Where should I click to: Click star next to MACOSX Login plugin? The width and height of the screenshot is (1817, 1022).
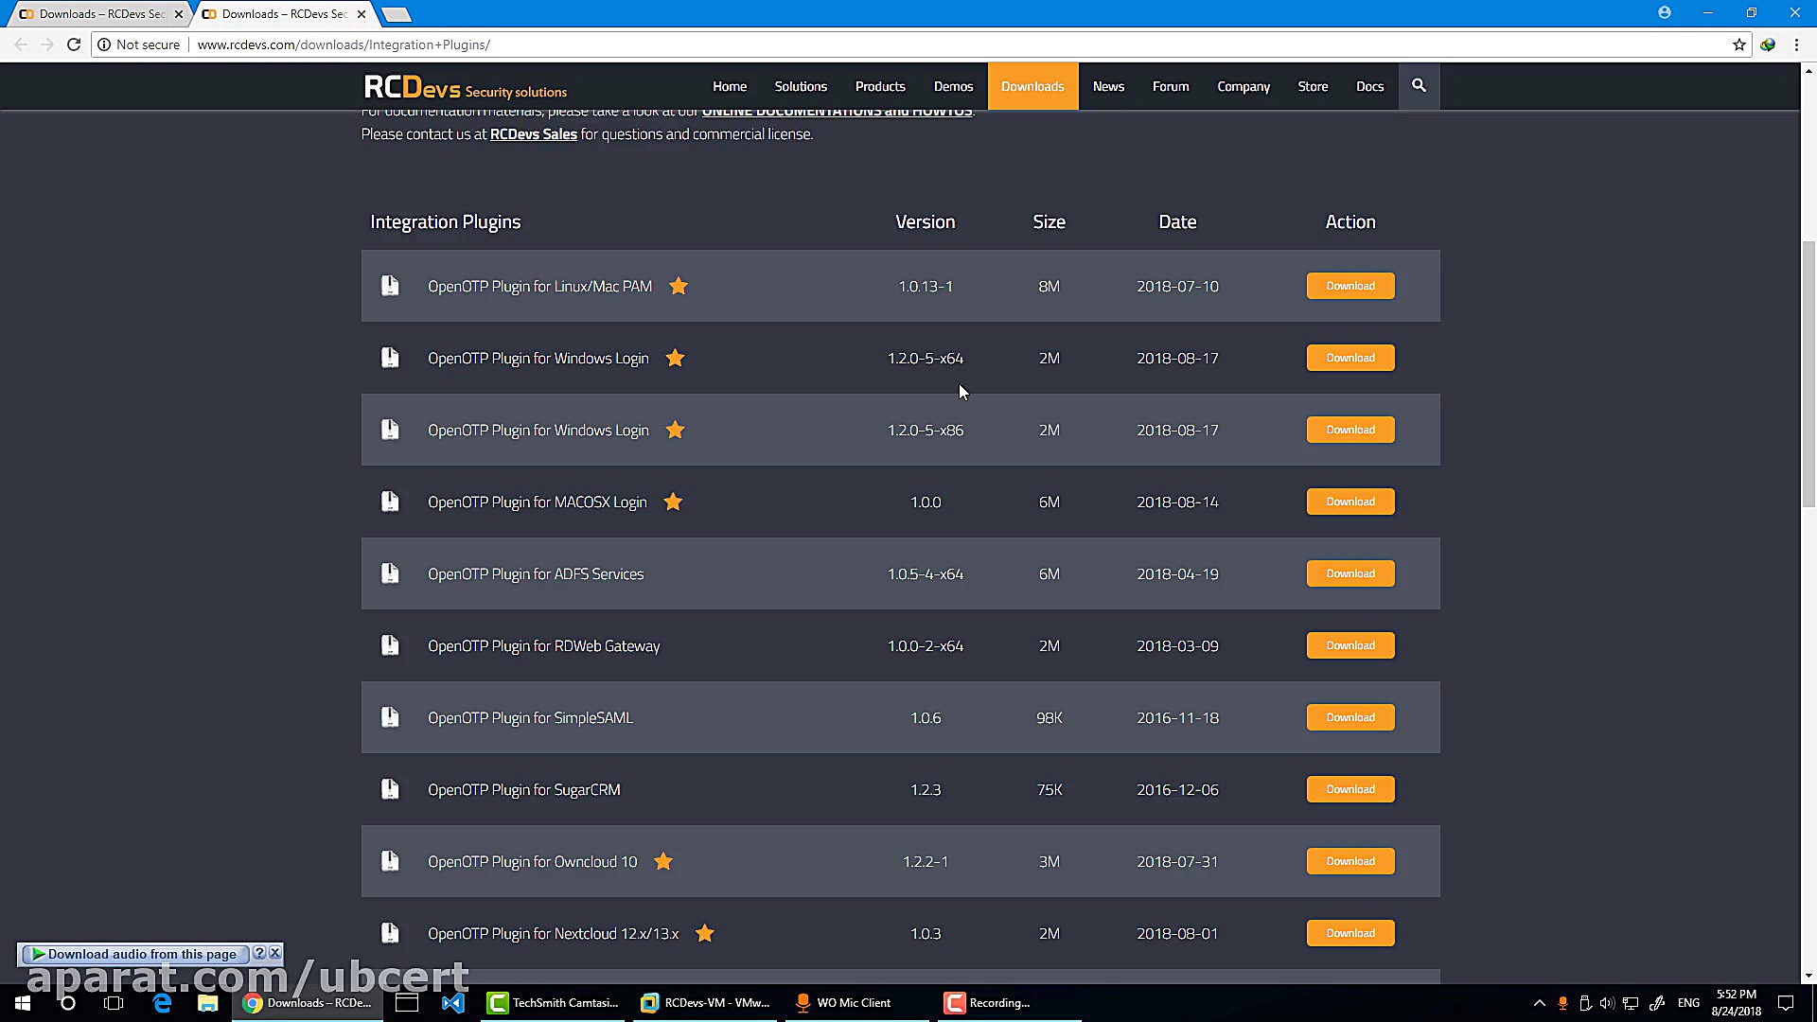click(673, 502)
